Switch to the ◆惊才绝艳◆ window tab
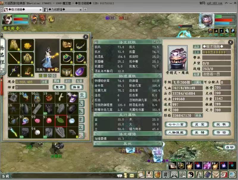238x180 pixels. 23,10
